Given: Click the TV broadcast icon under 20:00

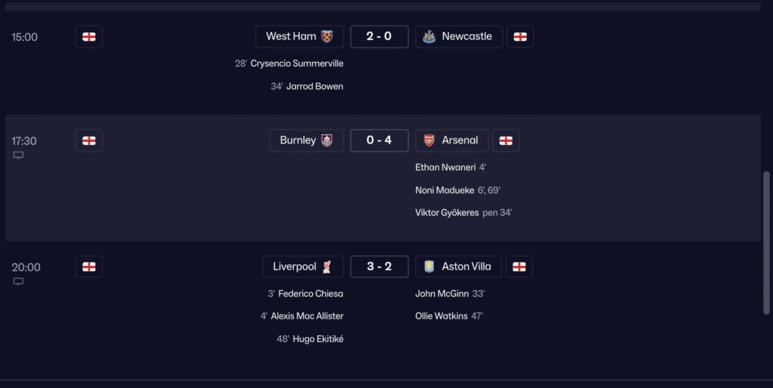Looking at the screenshot, I should 18,282.
